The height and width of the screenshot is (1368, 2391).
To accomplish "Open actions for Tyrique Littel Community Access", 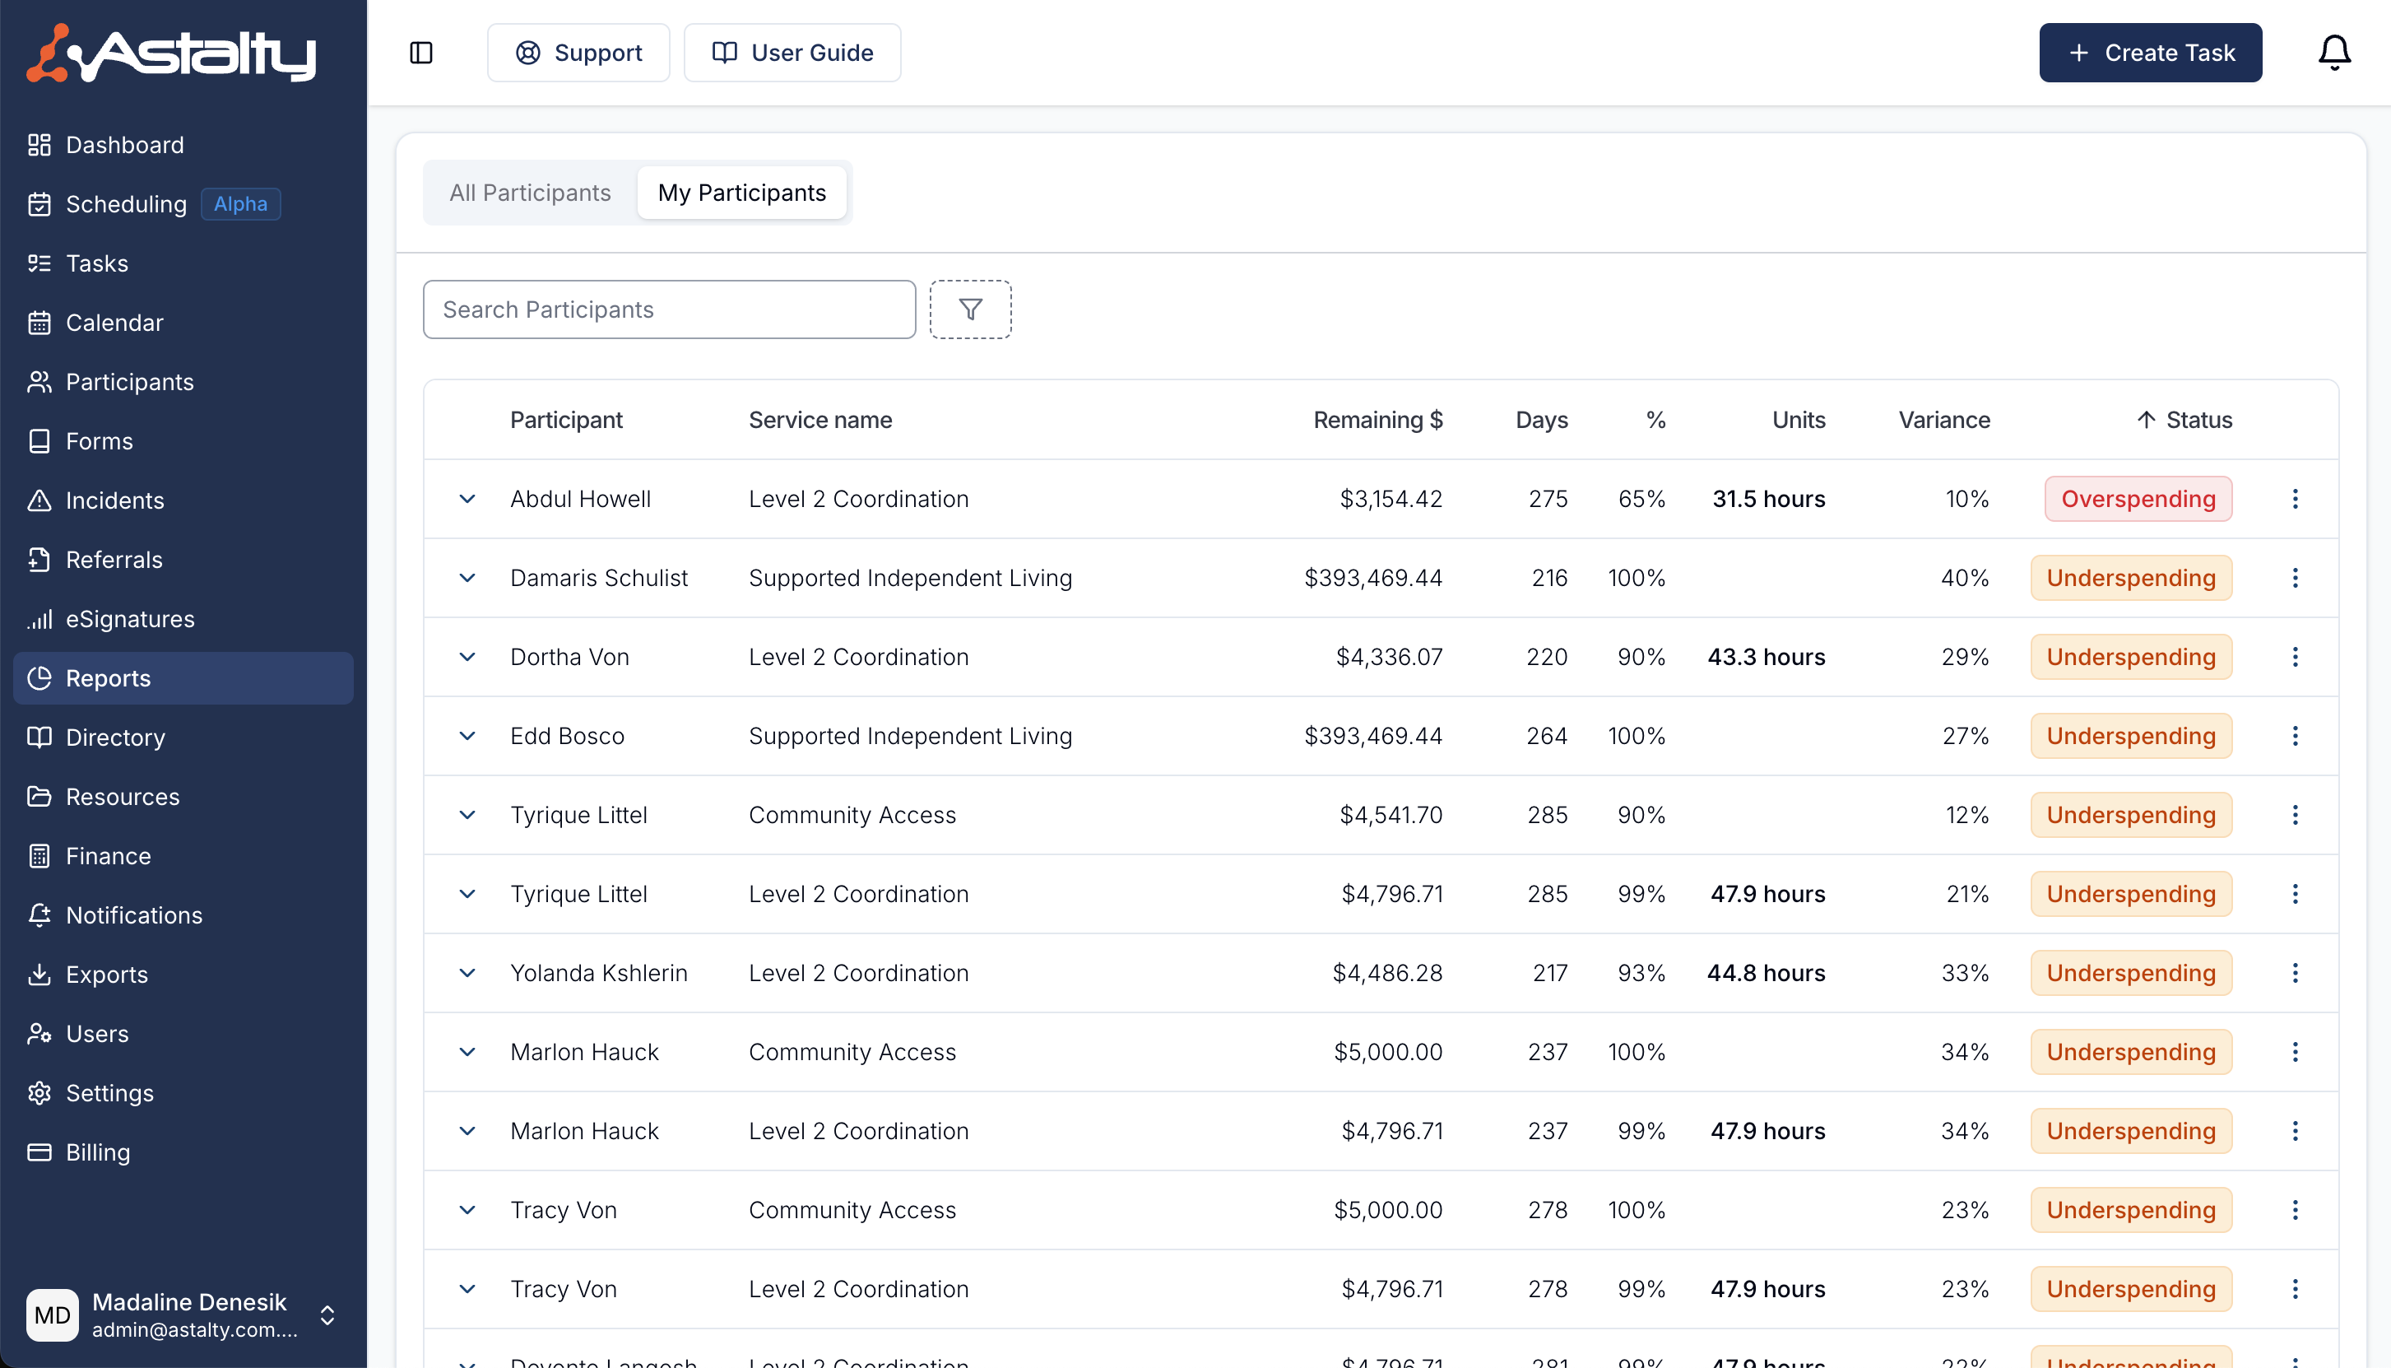I will (x=2296, y=815).
